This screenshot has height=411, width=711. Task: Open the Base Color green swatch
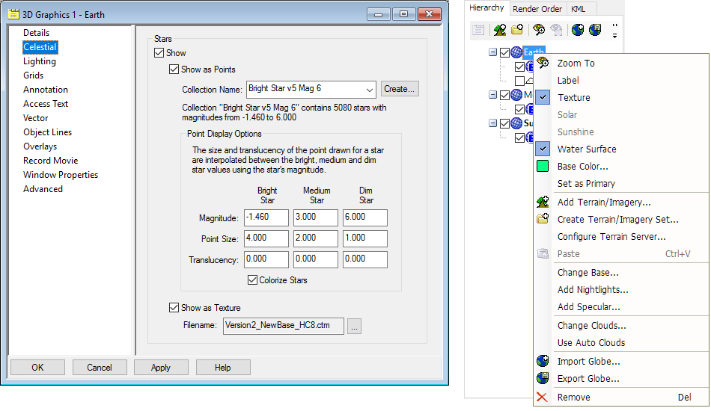pos(543,167)
